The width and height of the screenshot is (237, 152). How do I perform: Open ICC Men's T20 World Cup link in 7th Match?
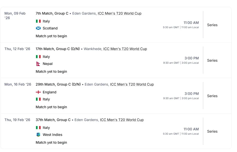click(120, 14)
